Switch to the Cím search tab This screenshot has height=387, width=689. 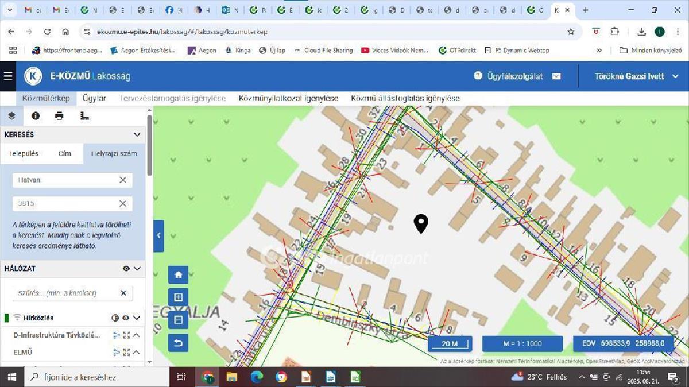click(x=65, y=154)
